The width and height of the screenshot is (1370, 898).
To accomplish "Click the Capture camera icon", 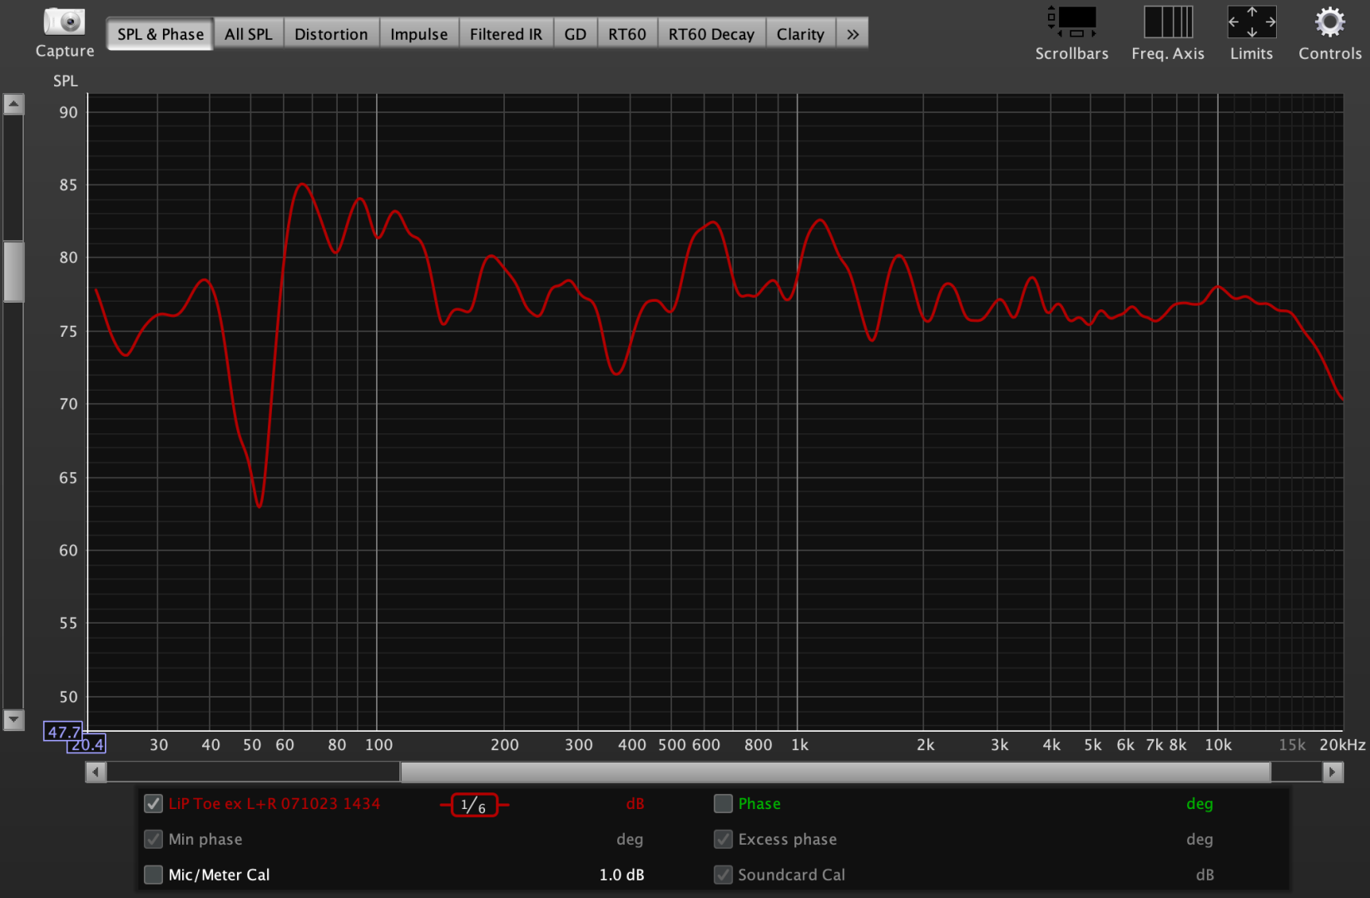I will (64, 22).
